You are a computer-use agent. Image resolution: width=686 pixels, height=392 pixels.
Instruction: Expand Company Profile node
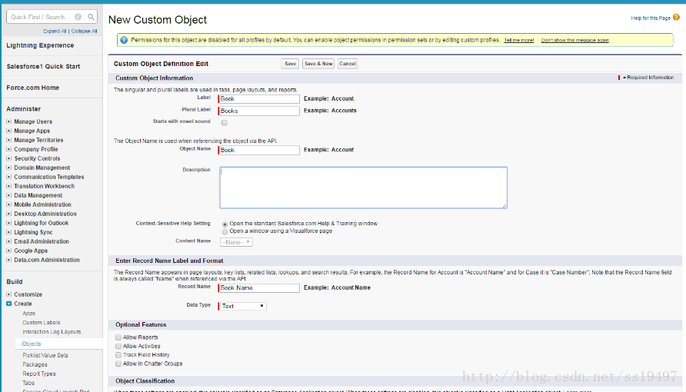click(8, 149)
